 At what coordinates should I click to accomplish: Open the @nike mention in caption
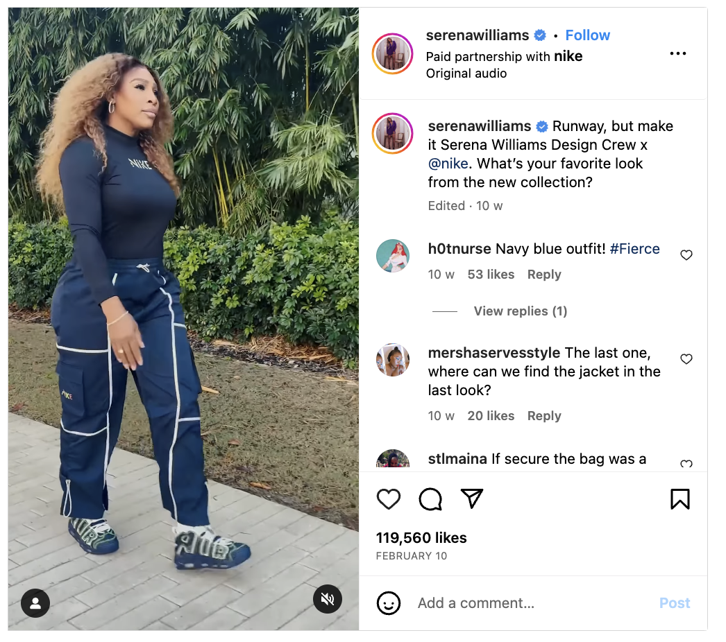(x=448, y=164)
